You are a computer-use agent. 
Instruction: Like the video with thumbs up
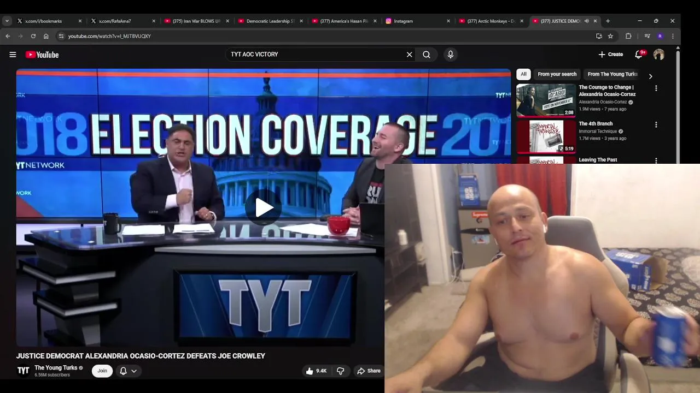coord(316,371)
